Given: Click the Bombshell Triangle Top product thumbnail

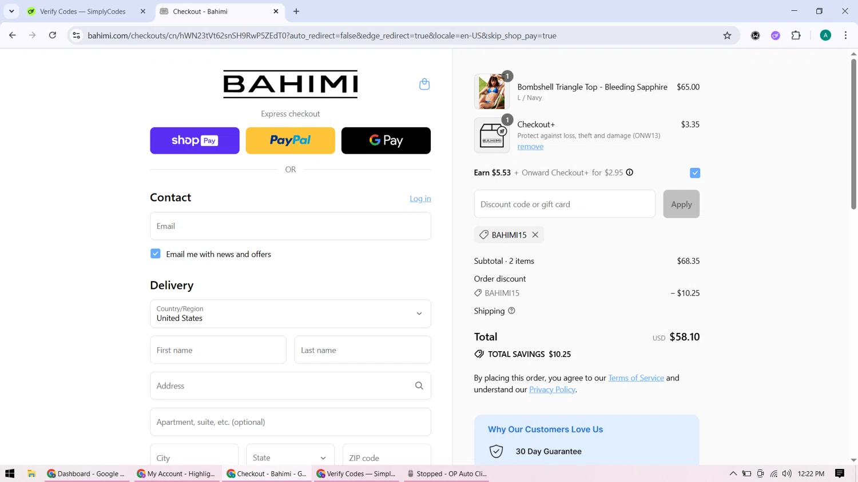Looking at the screenshot, I should [492, 91].
